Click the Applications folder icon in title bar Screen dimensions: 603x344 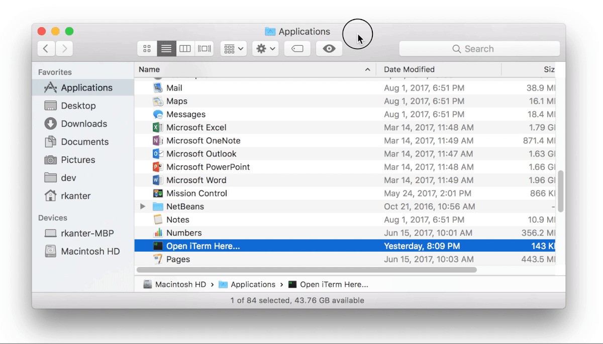click(x=270, y=32)
